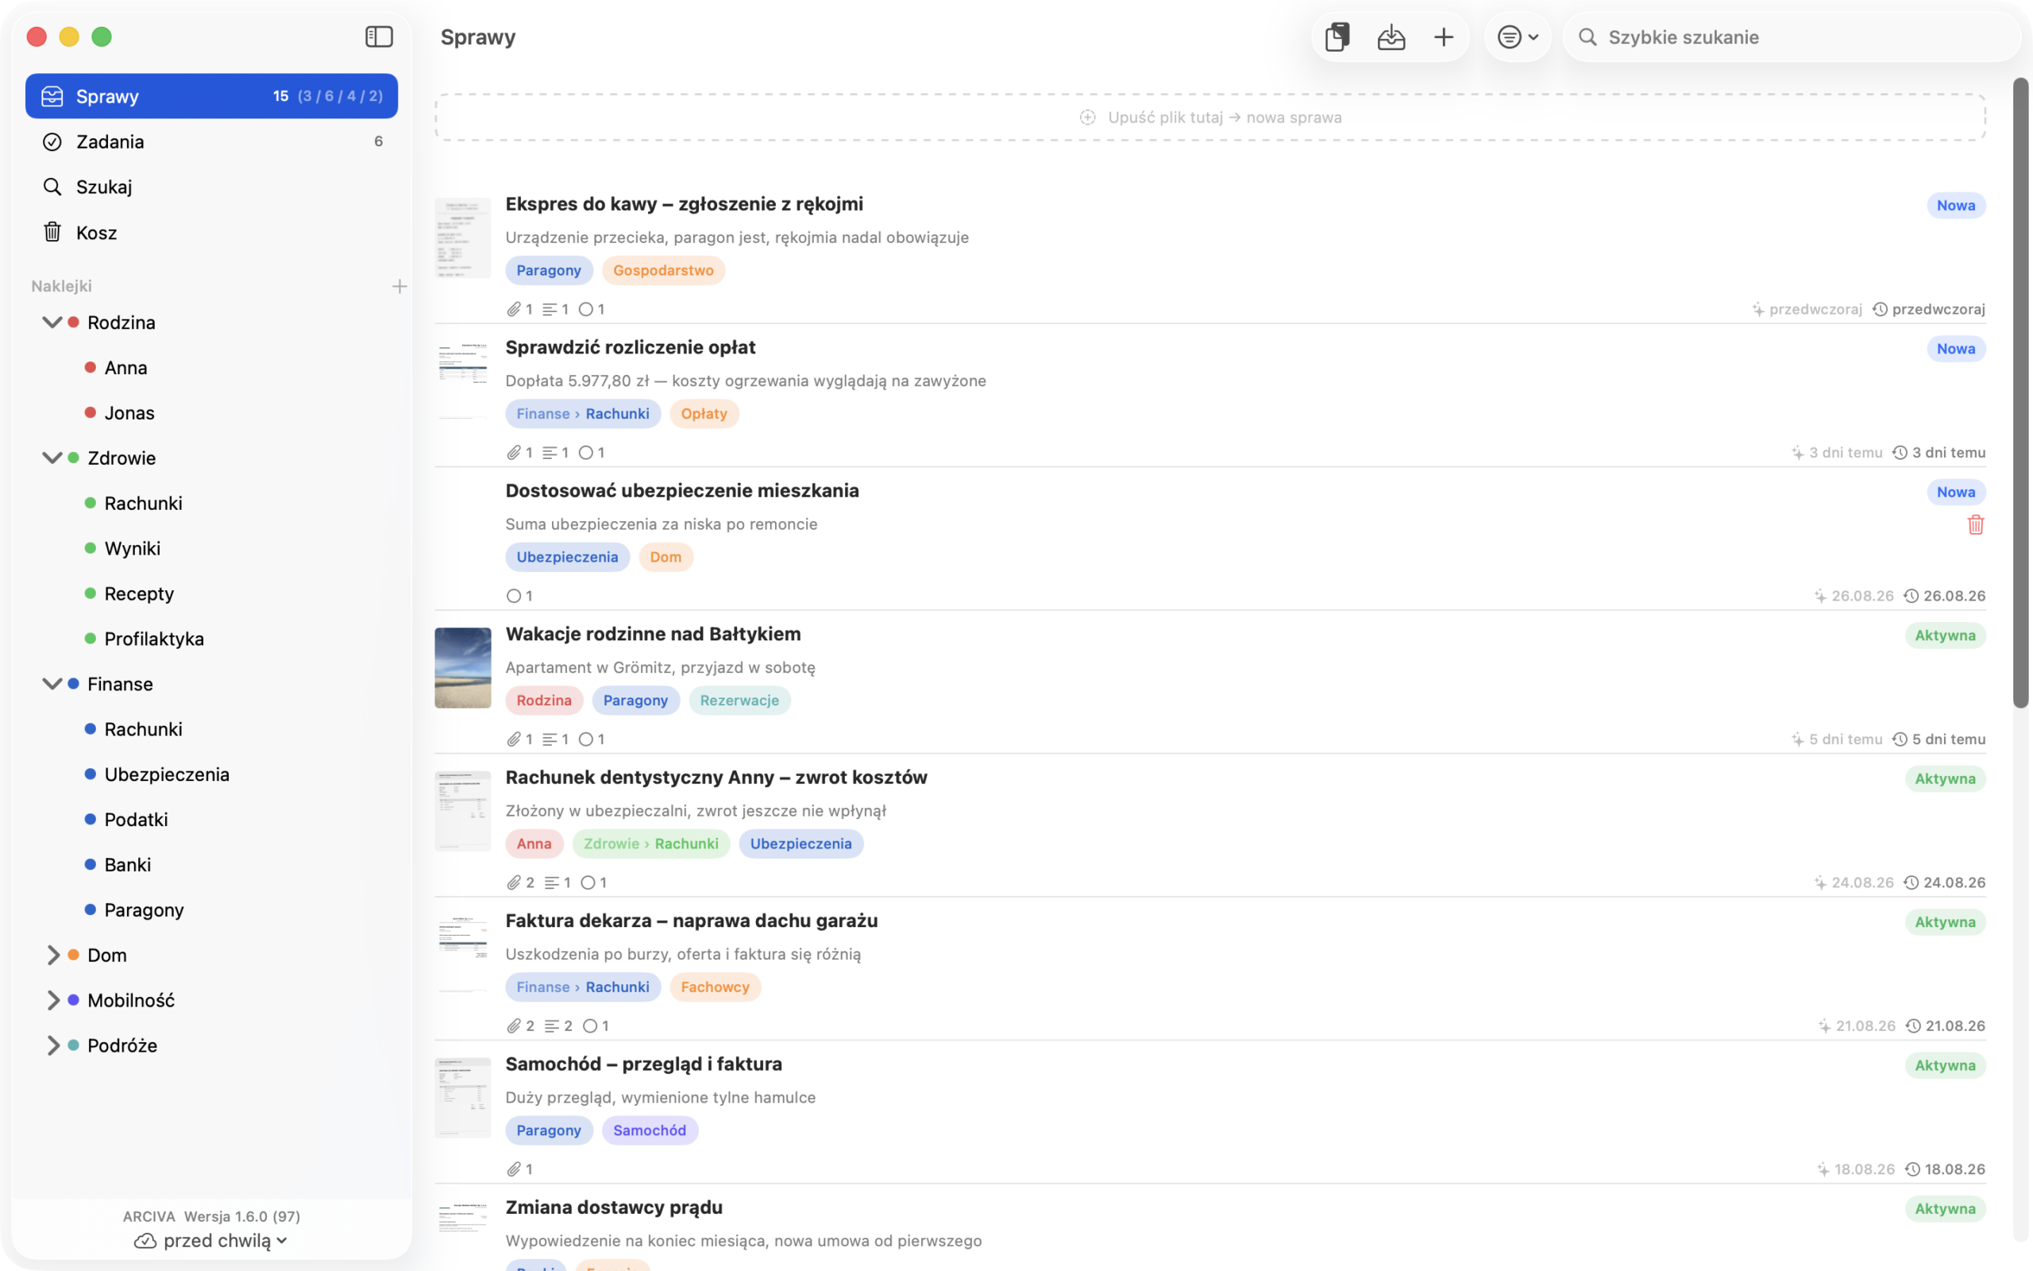The width and height of the screenshot is (2033, 1271).
Task: Select the Profilaktyka label
Action: tap(154, 639)
